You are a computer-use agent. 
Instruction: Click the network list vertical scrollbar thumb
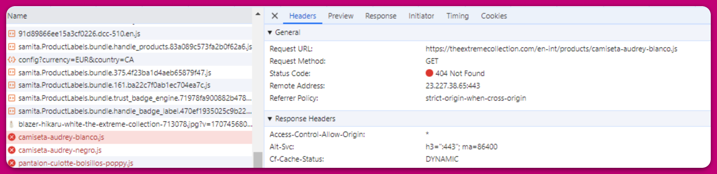click(x=258, y=160)
